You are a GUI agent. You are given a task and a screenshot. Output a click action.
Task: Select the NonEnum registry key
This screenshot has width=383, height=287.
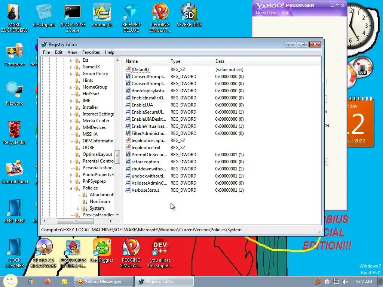coord(99,201)
